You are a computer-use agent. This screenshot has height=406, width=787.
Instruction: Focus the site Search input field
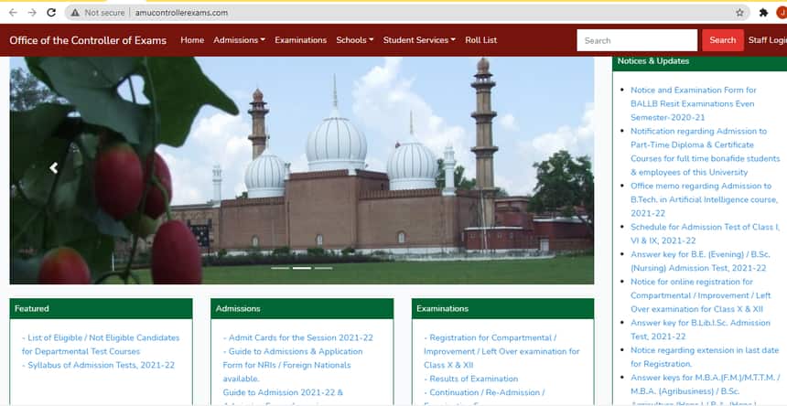pyautogui.click(x=637, y=40)
